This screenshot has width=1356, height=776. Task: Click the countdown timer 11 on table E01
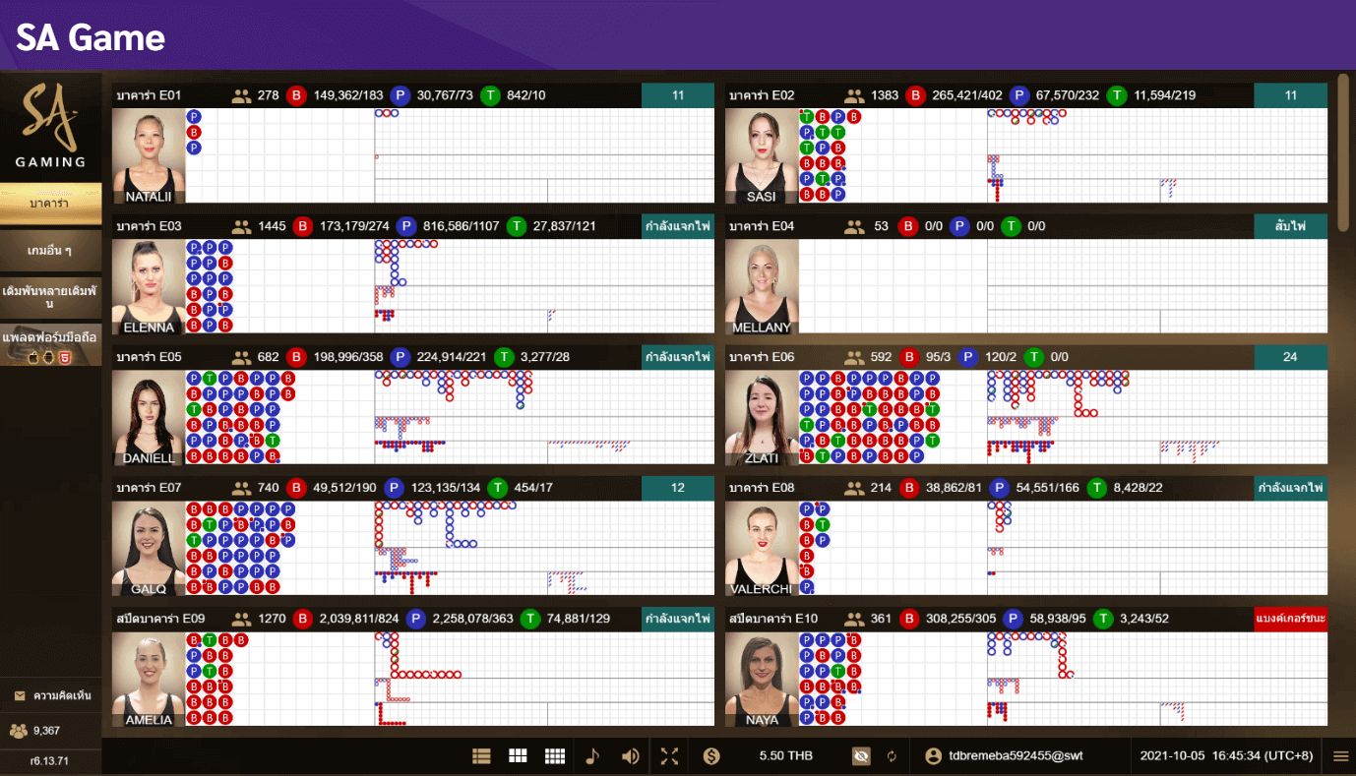coord(678,95)
